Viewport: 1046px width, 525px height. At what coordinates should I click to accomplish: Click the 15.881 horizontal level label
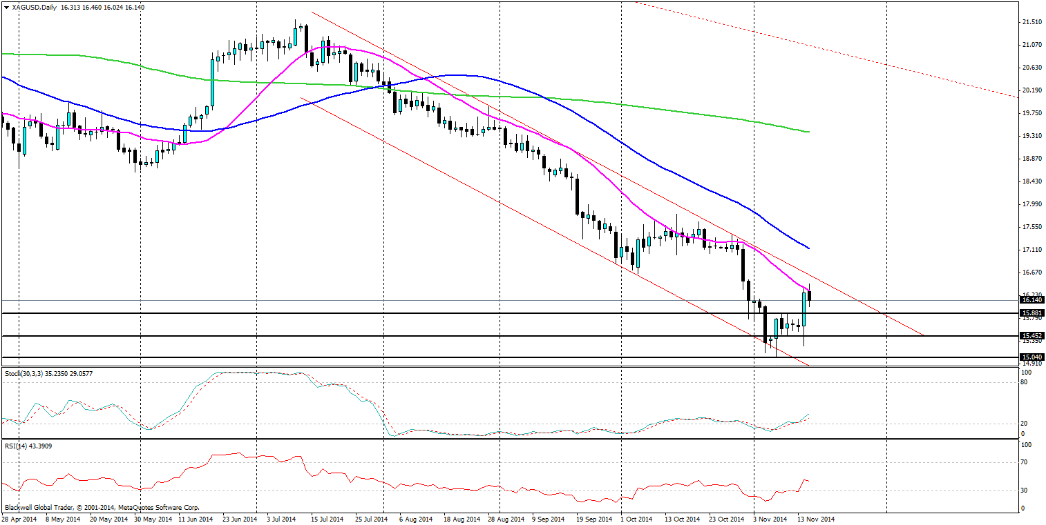(x=1031, y=313)
